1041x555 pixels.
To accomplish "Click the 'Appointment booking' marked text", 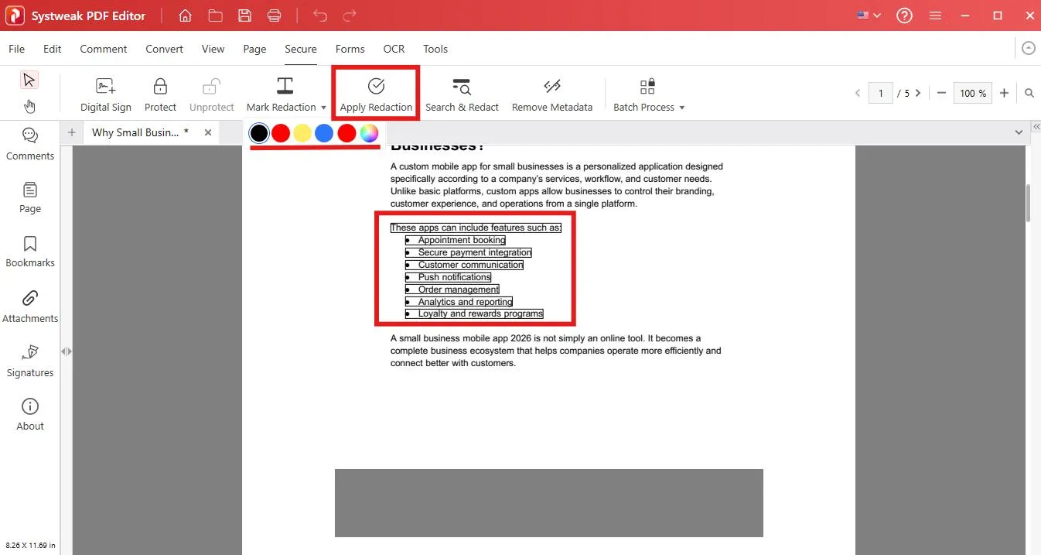I will [462, 240].
